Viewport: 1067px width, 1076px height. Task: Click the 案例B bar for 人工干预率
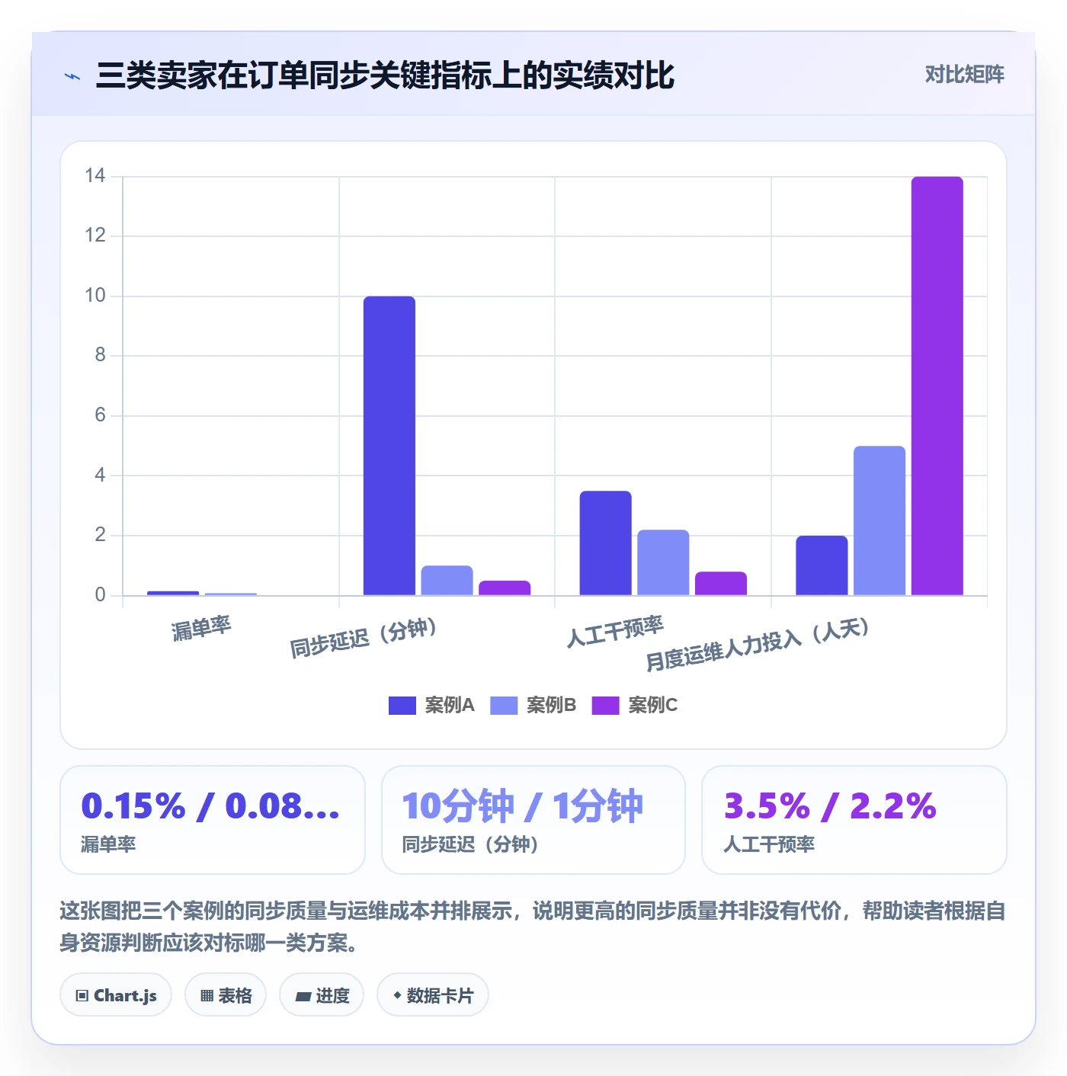[x=663, y=562]
